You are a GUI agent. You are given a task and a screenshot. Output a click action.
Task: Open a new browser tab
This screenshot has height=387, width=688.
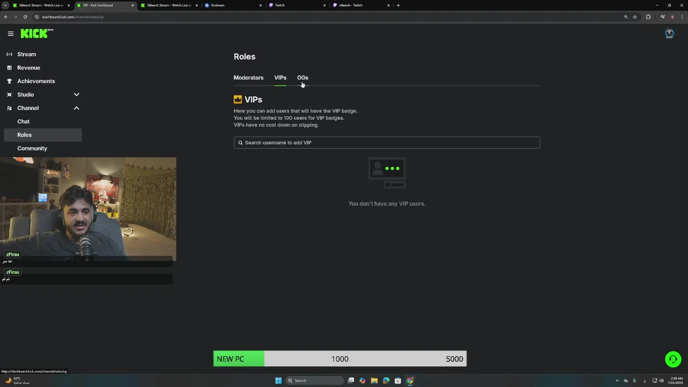pos(398,5)
